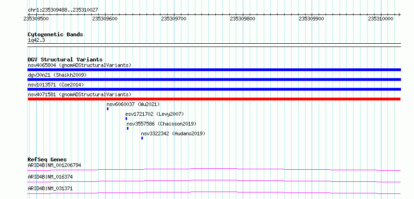This screenshot has width=414, height=199.
Task: Click the blue bar for nsv1013571
Action: [214, 89]
